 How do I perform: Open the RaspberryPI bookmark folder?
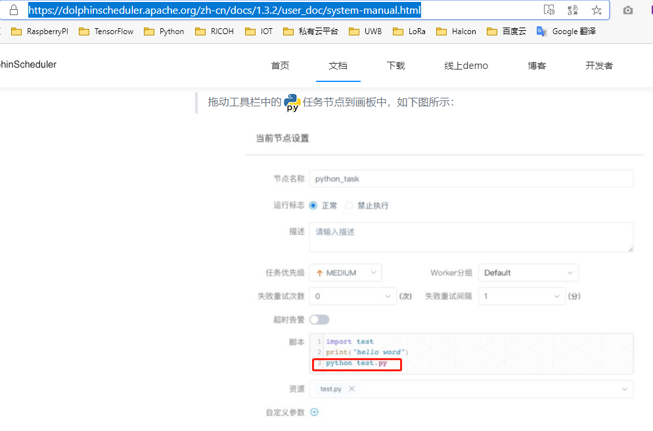click(x=39, y=31)
